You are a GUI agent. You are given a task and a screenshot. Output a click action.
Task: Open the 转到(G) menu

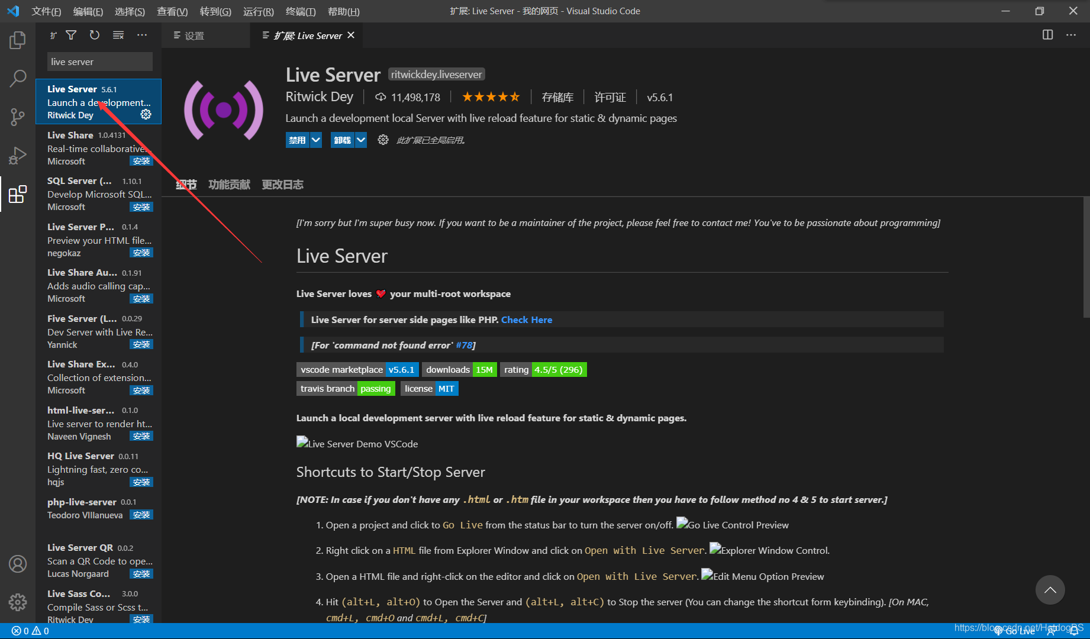[215, 11]
